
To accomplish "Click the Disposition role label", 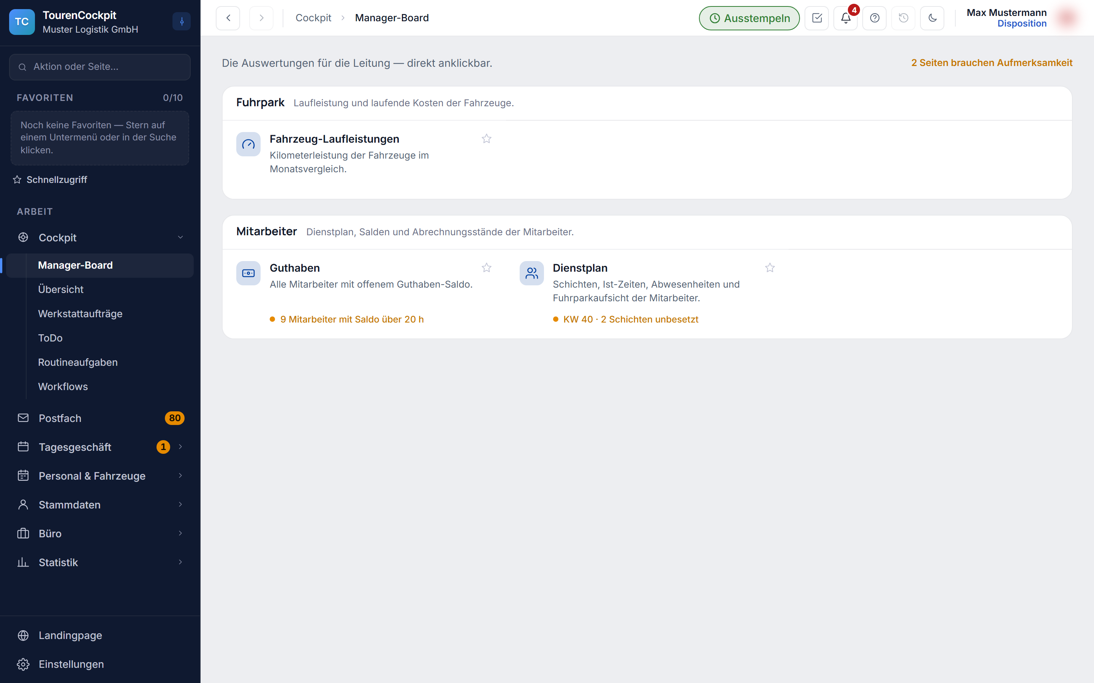I will [x=1022, y=24].
